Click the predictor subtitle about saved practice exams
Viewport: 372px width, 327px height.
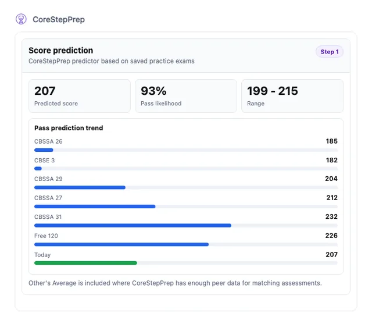click(x=112, y=61)
